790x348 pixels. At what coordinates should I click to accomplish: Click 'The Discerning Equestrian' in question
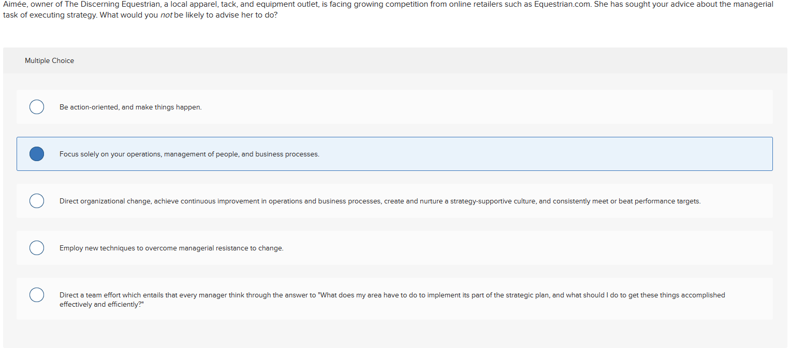[x=111, y=4]
